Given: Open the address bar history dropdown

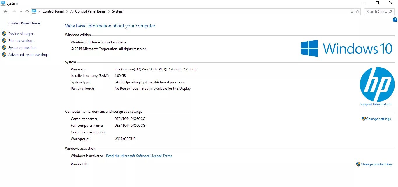Looking at the screenshot, I should tap(352, 12).
